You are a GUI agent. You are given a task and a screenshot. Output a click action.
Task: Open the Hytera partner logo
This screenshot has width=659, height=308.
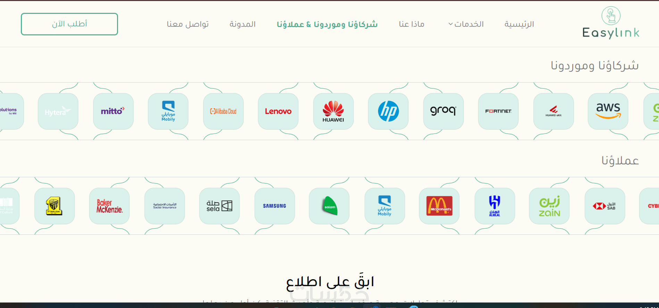tap(58, 111)
